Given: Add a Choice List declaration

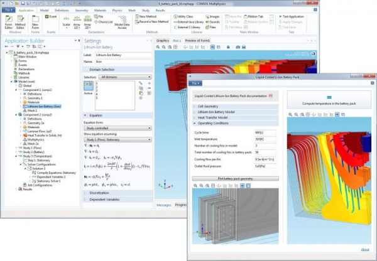Looking at the screenshot, I should pos(104,22).
